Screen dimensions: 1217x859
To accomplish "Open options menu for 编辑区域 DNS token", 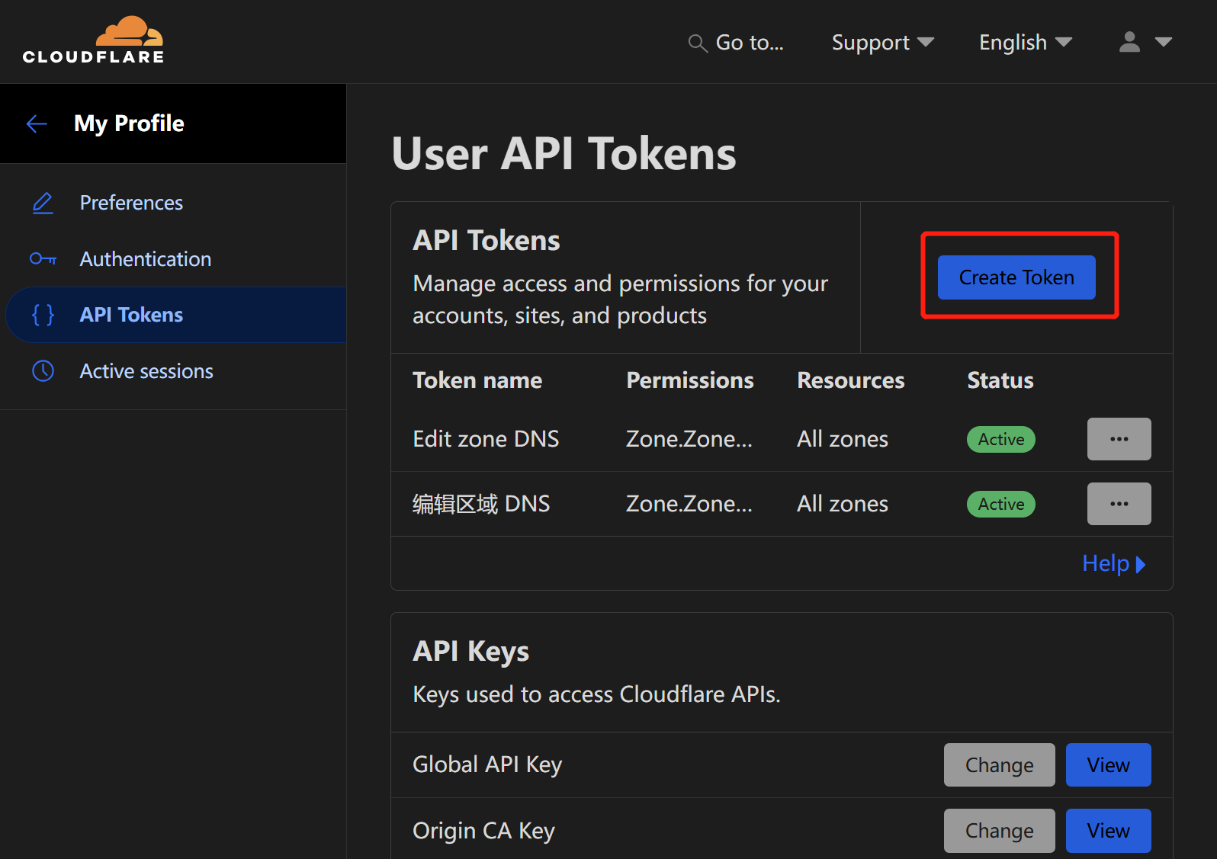I will (1119, 504).
